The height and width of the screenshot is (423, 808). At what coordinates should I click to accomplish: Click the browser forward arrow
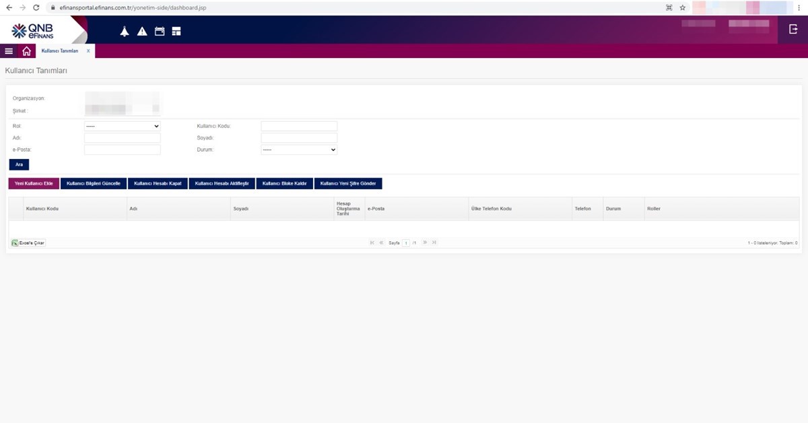pyautogui.click(x=24, y=7)
